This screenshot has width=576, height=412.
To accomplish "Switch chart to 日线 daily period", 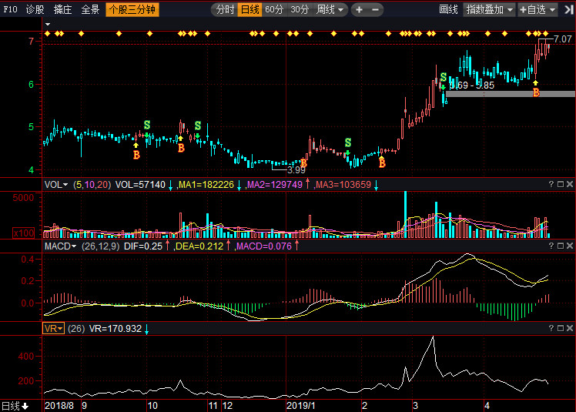I will [x=249, y=10].
